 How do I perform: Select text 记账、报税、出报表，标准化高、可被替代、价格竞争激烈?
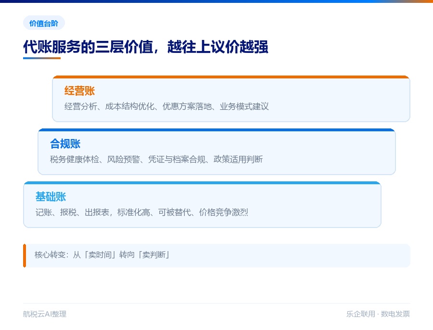point(142,212)
